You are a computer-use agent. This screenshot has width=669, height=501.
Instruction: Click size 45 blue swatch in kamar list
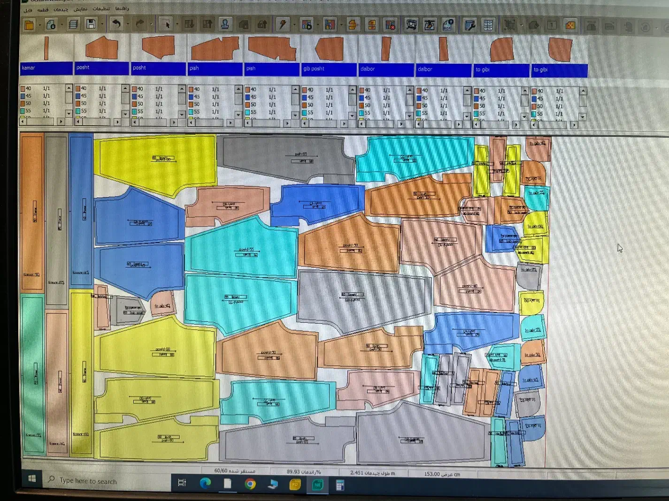pyautogui.click(x=23, y=96)
